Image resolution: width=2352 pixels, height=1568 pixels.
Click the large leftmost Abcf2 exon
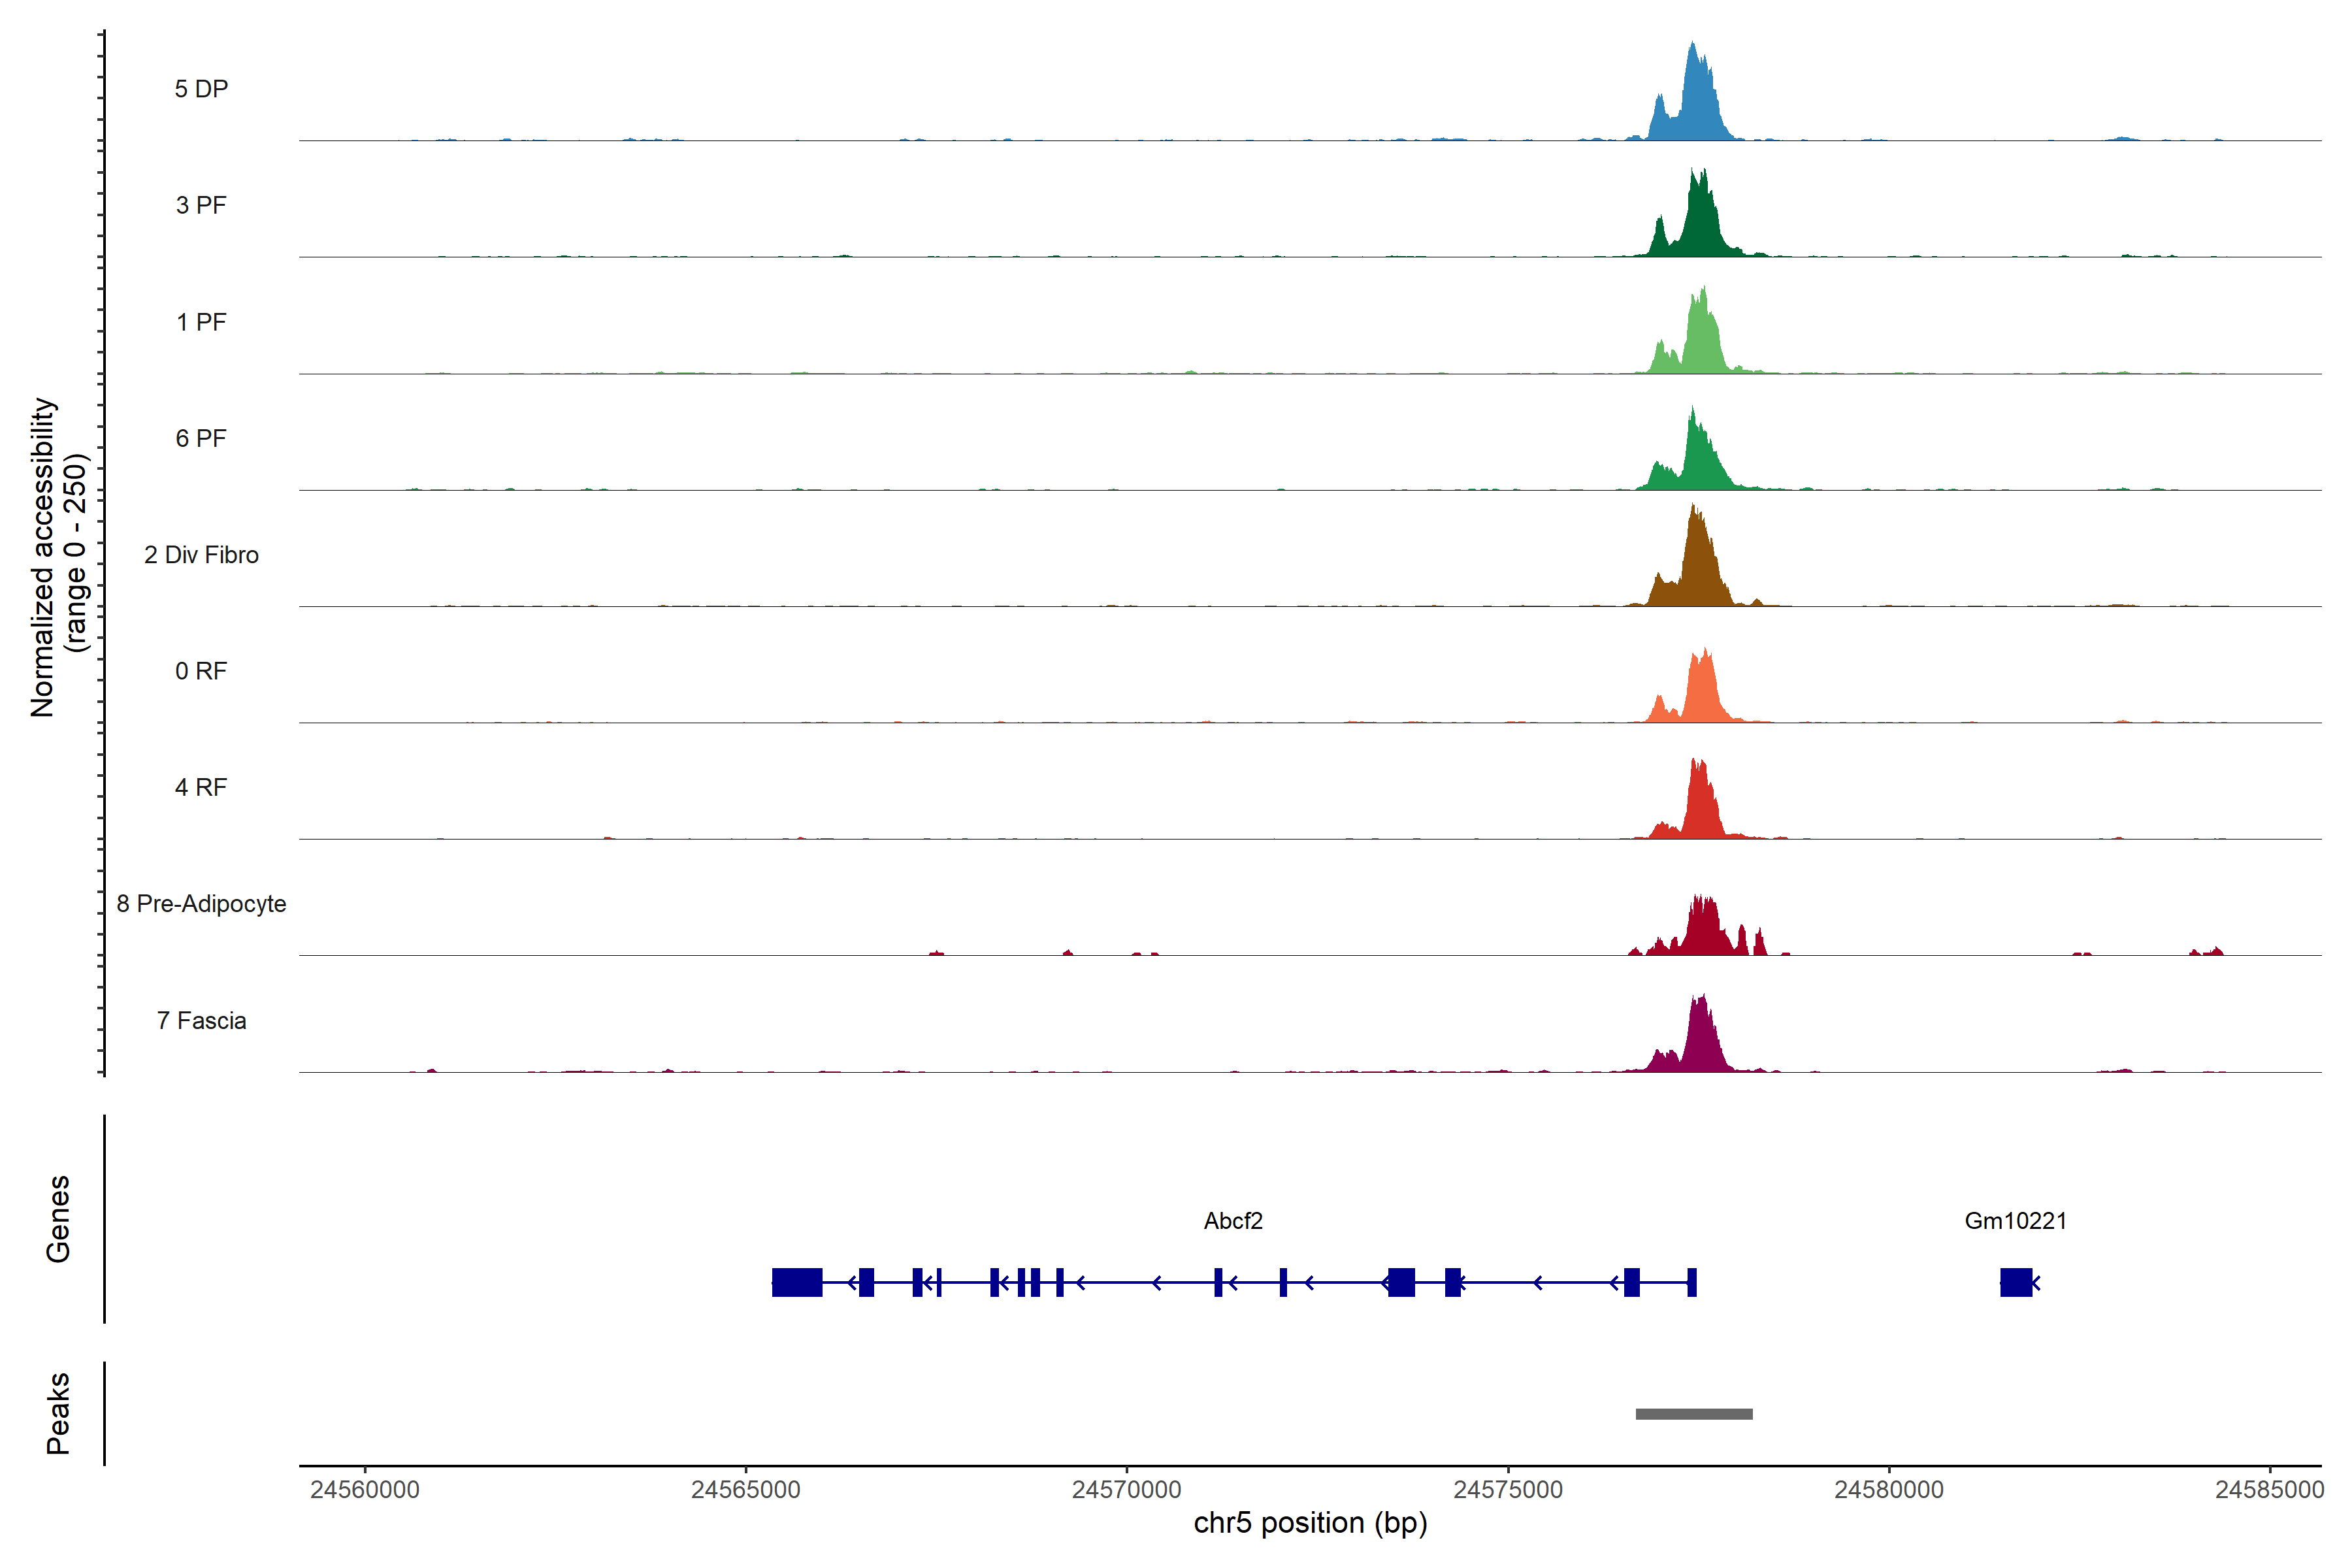797,1282
